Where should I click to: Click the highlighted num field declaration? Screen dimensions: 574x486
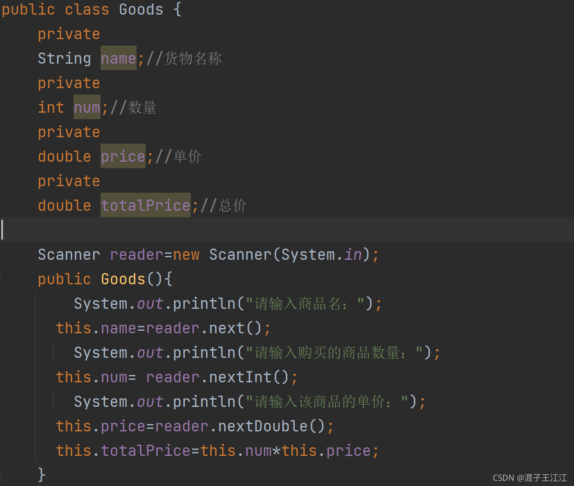(x=87, y=108)
